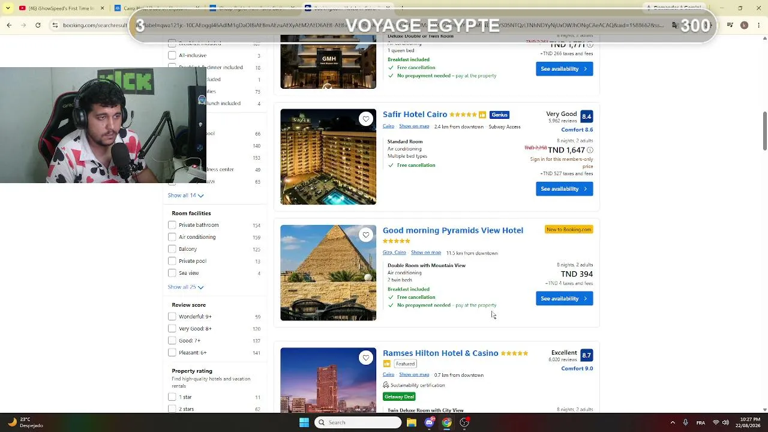Screen dimensions: 768x432
Task: Show Ramses Hilton on the map
Action: pyautogui.click(x=414, y=375)
